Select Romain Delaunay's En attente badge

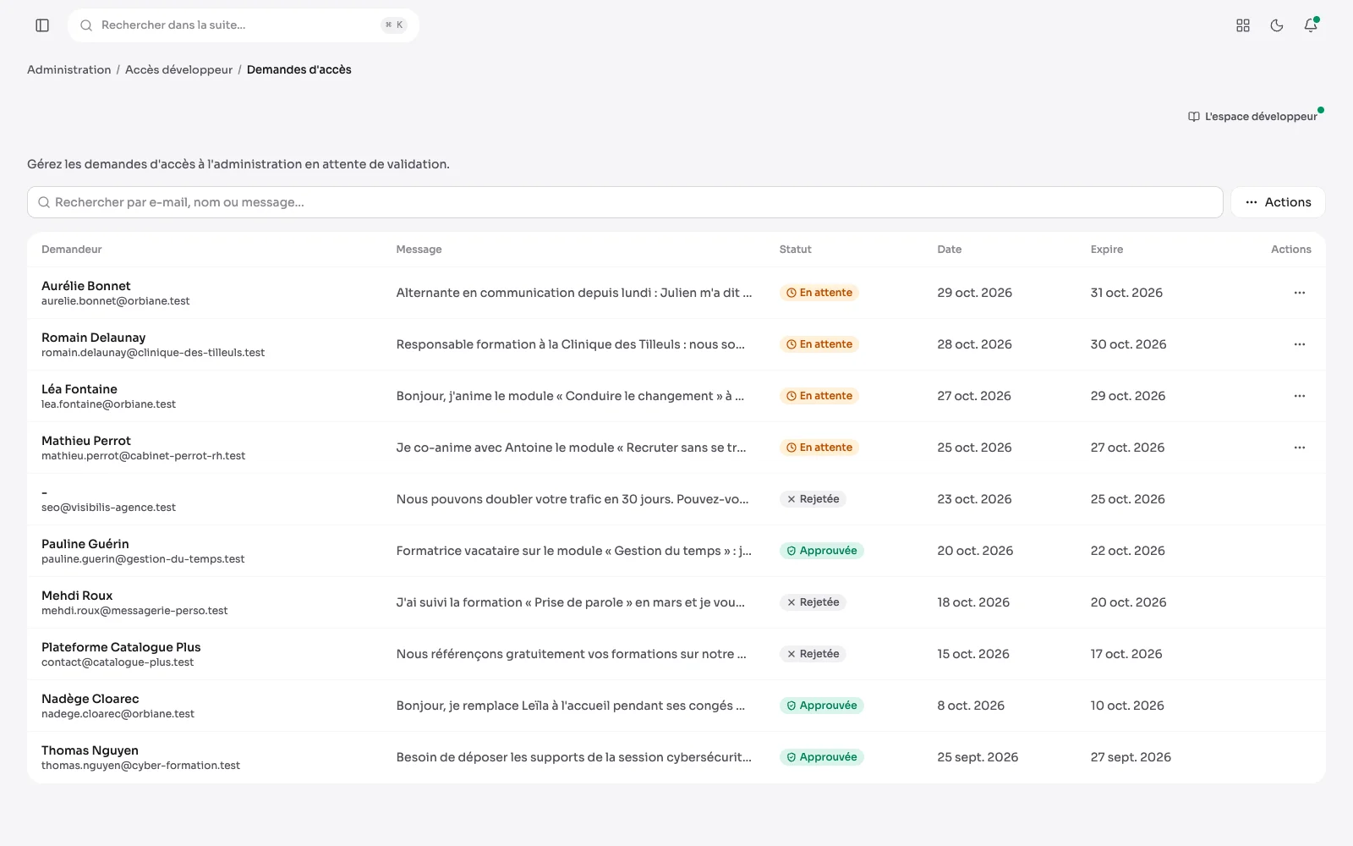(819, 344)
